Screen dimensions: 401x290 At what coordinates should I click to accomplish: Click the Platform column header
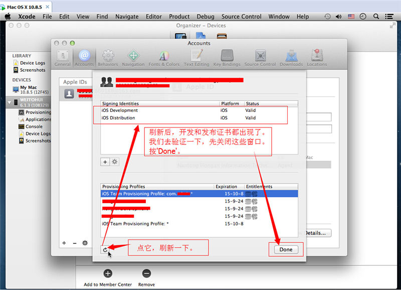tap(232, 103)
